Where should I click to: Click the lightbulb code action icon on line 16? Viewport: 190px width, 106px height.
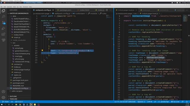(42, 50)
